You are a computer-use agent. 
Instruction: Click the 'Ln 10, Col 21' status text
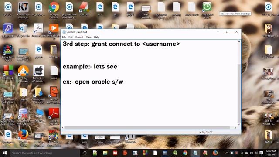coord(205,133)
